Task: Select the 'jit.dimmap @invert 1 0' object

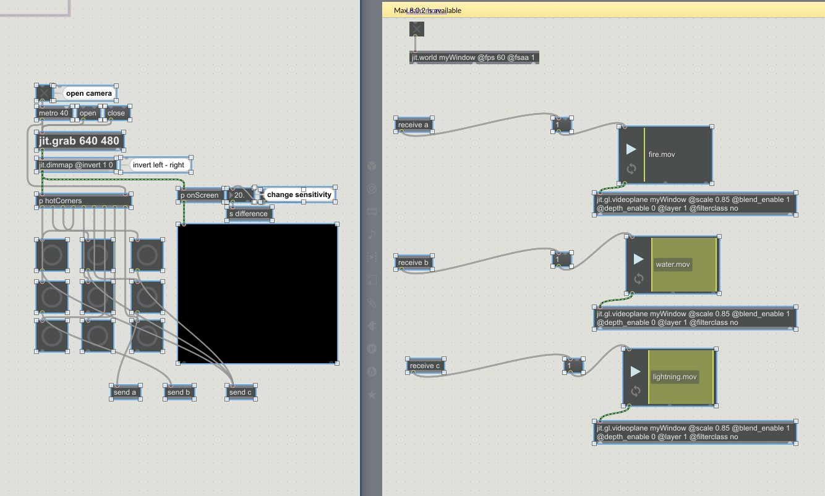Action: [x=77, y=165]
